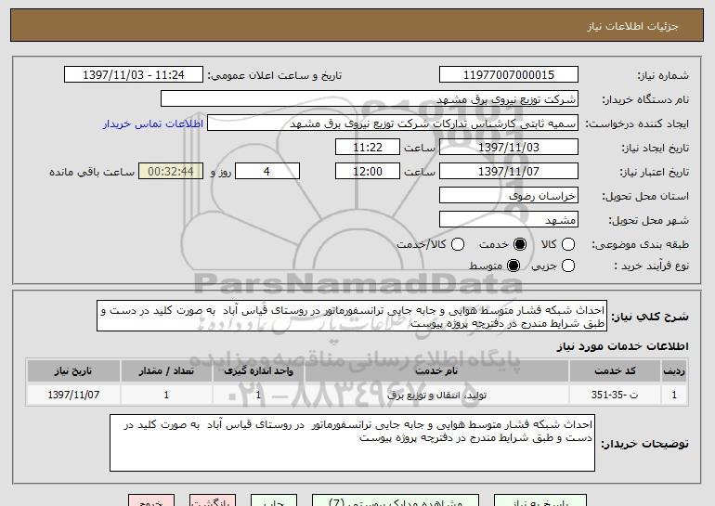The image size is (715, 506).
Task: Click the استان محل تحویل field خراسان رضوی
Action: tap(509, 196)
